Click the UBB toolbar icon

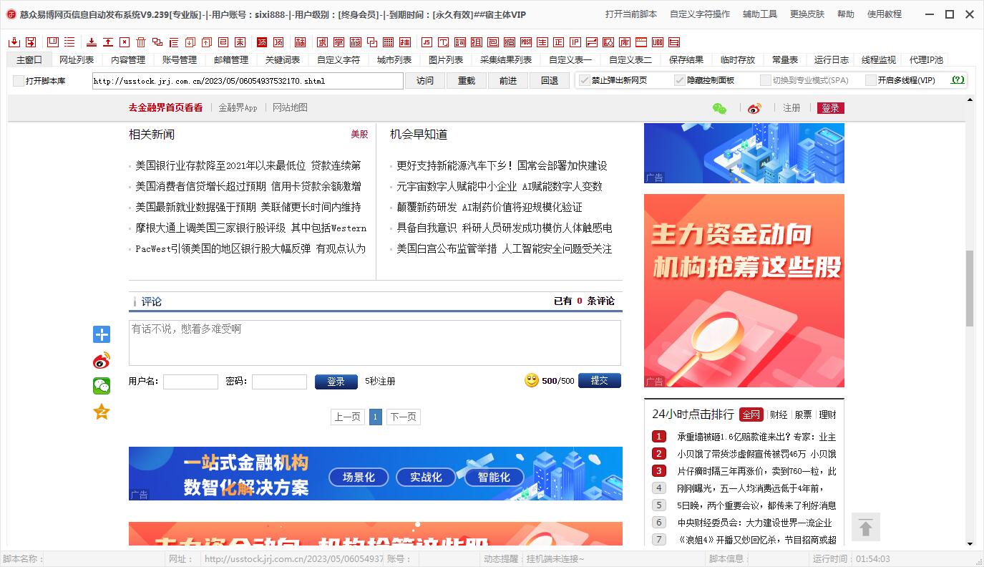[658, 42]
